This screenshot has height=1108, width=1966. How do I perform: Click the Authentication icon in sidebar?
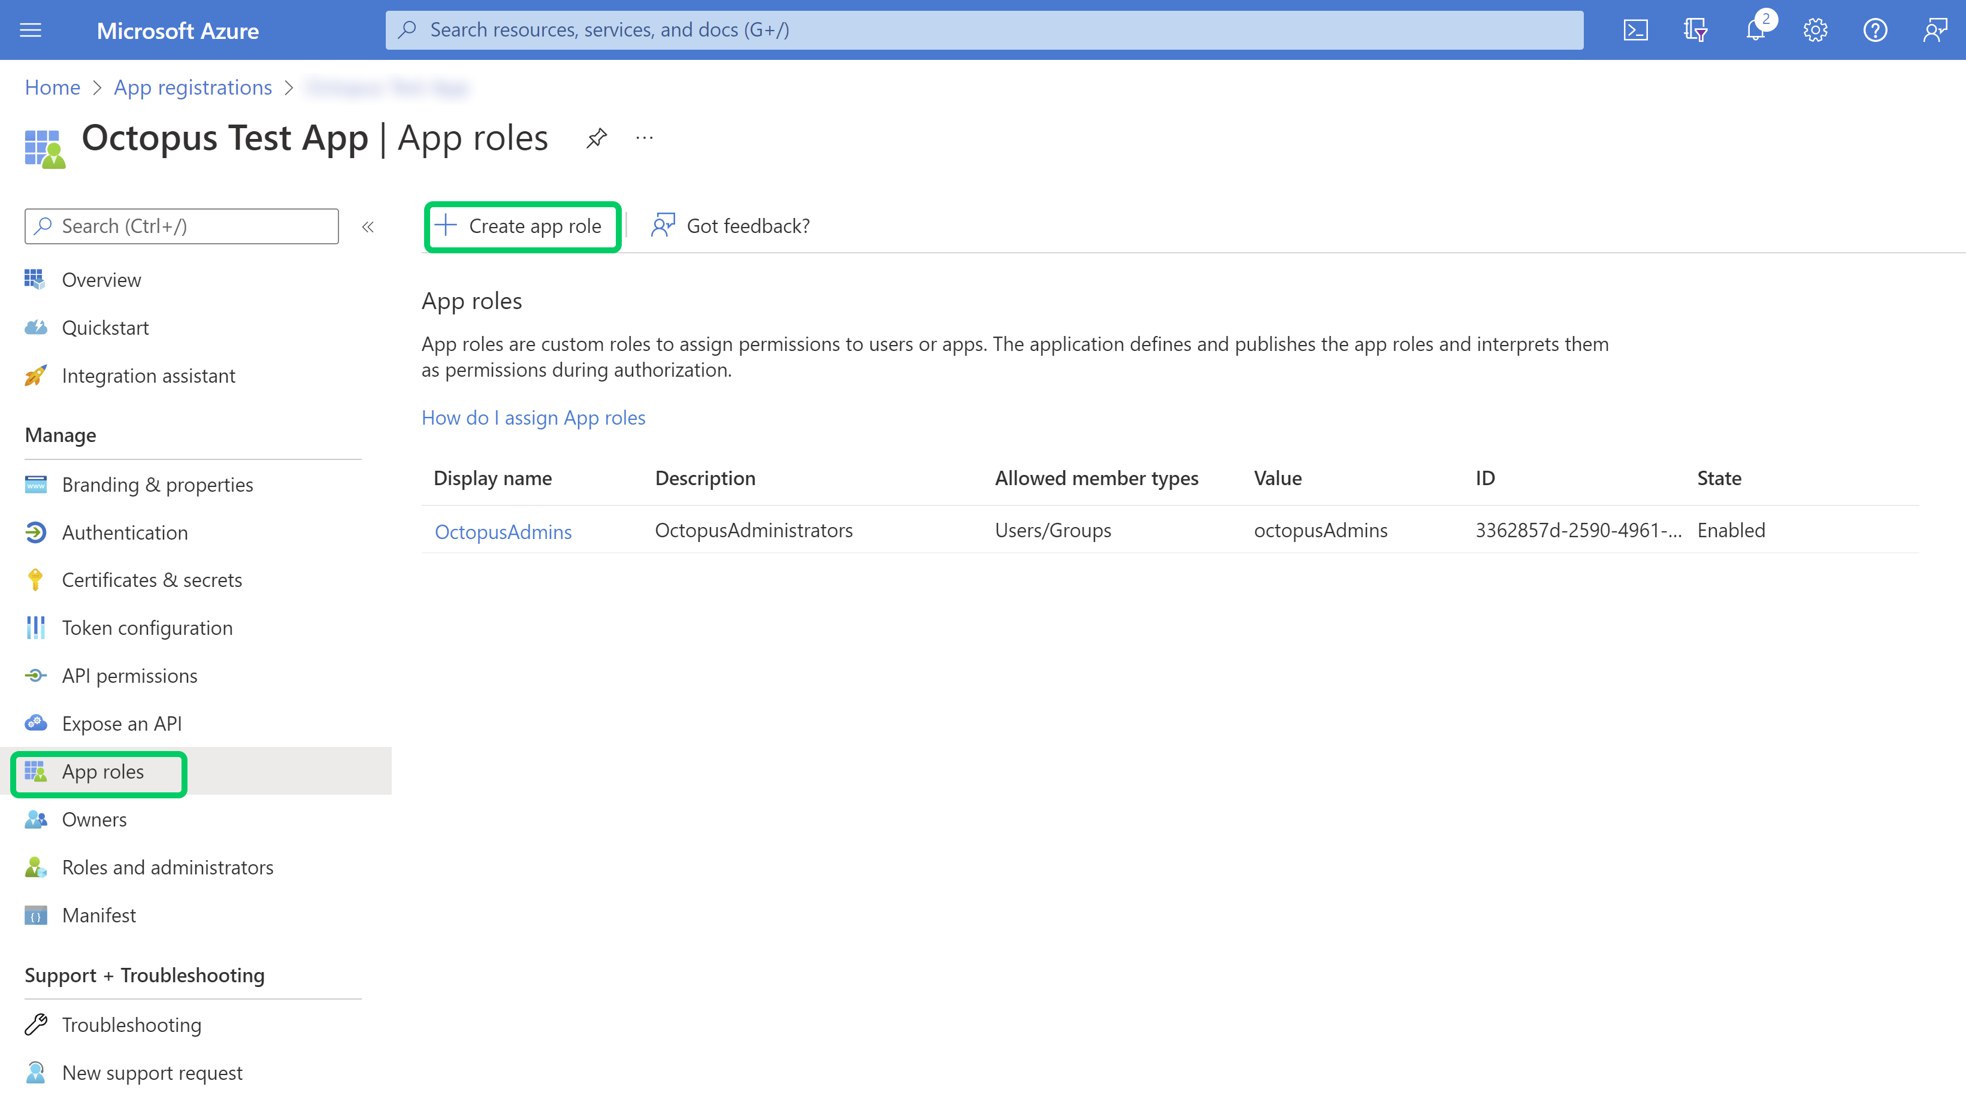[35, 532]
